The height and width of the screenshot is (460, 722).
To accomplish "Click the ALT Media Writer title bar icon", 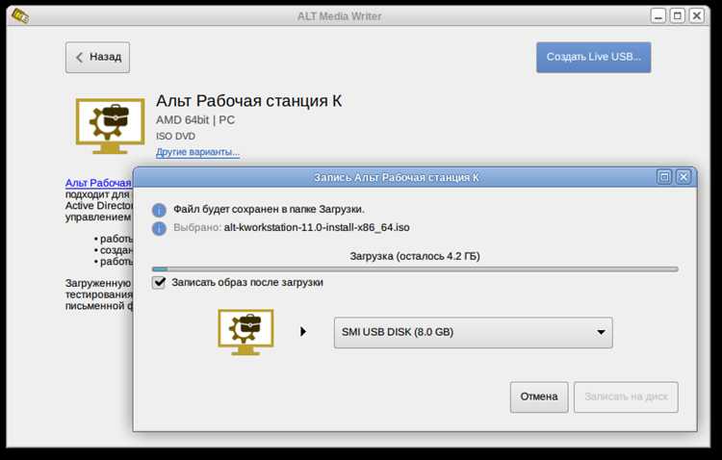I will click(20, 16).
